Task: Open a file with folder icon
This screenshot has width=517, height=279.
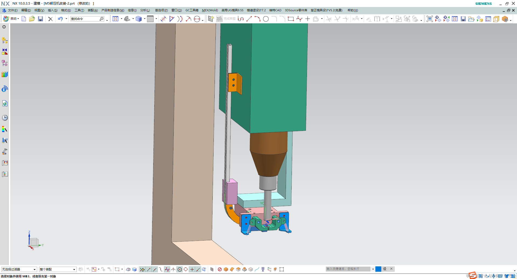Action: [x=32, y=19]
